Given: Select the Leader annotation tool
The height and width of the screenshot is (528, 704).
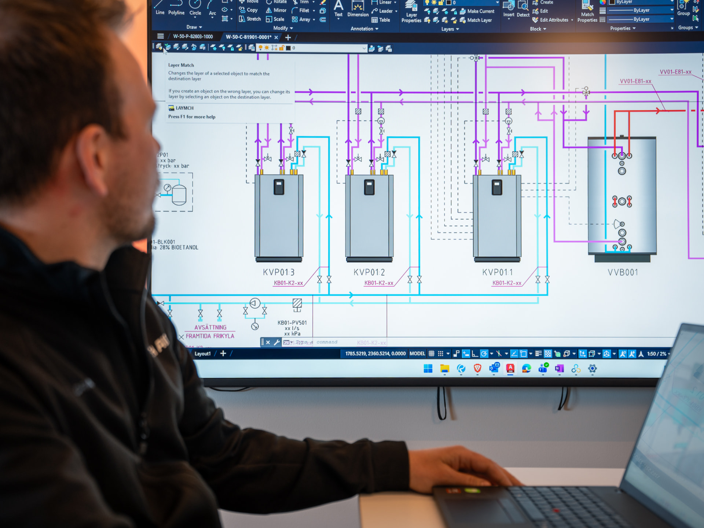Looking at the screenshot, I should point(382,11).
